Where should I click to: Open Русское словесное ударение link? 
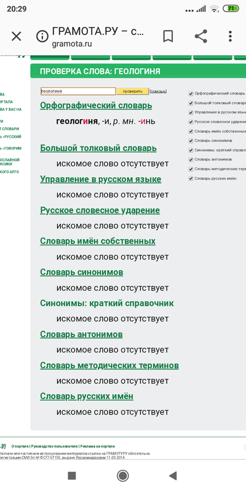click(x=100, y=210)
